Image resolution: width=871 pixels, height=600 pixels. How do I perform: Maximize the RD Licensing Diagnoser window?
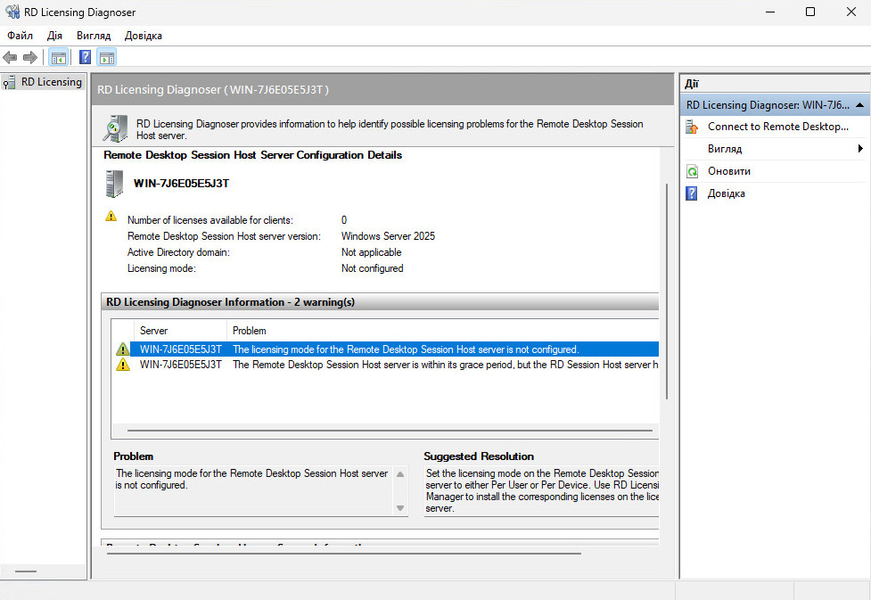click(x=810, y=12)
